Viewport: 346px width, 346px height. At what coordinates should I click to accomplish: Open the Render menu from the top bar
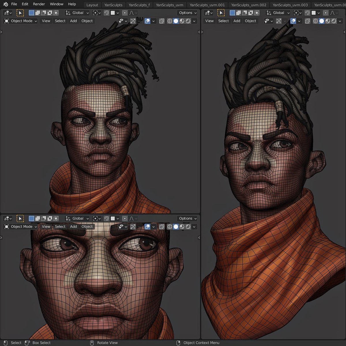[x=39, y=4]
